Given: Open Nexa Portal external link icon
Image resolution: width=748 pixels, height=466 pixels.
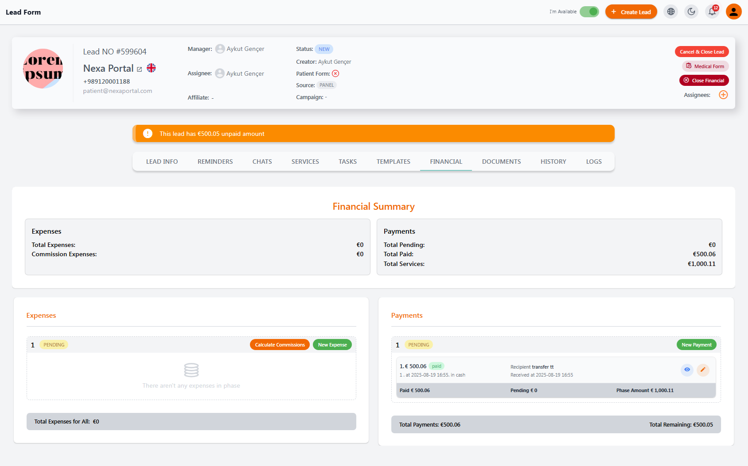Looking at the screenshot, I should [140, 69].
